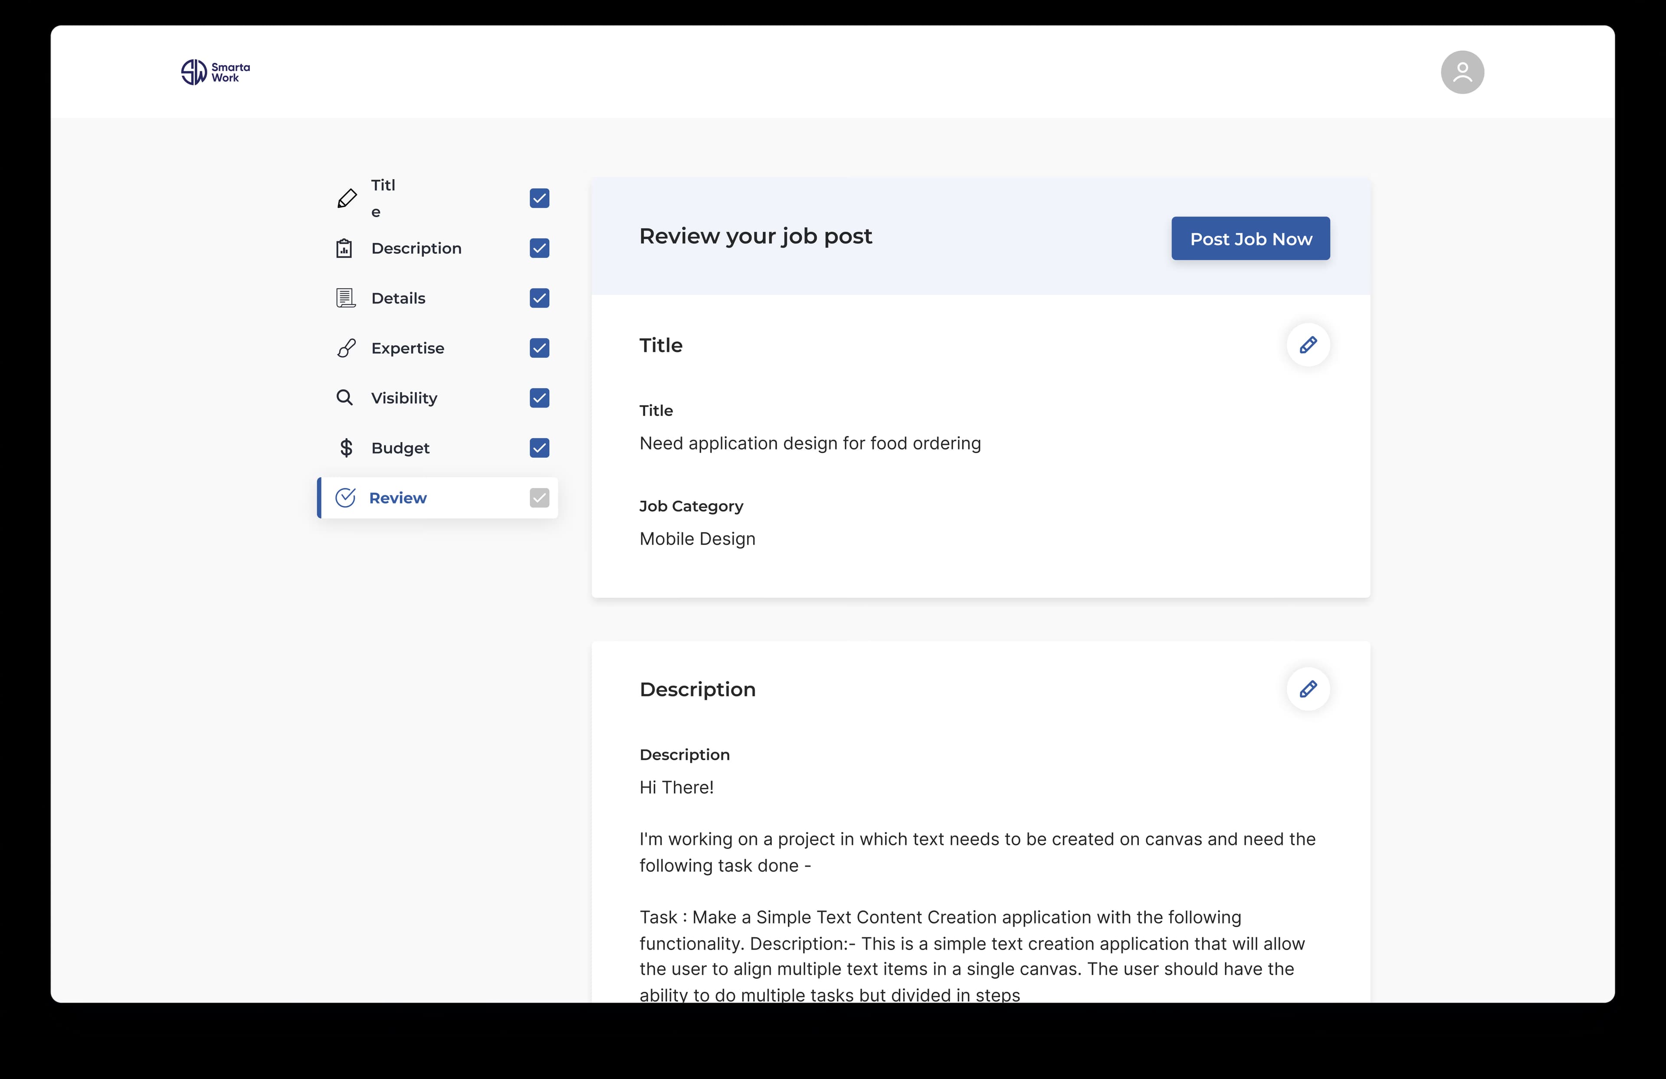Image resolution: width=1666 pixels, height=1079 pixels.
Task: Click the Details document icon
Action: click(346, 298)
